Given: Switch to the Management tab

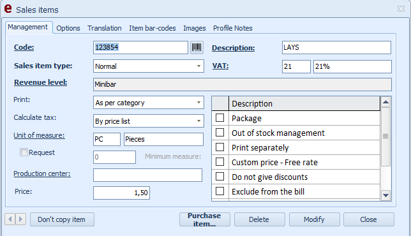Looking at the screenshot, I should click(x=28, y=27).
